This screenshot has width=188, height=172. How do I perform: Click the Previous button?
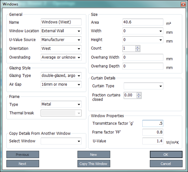tap(23, 154)
